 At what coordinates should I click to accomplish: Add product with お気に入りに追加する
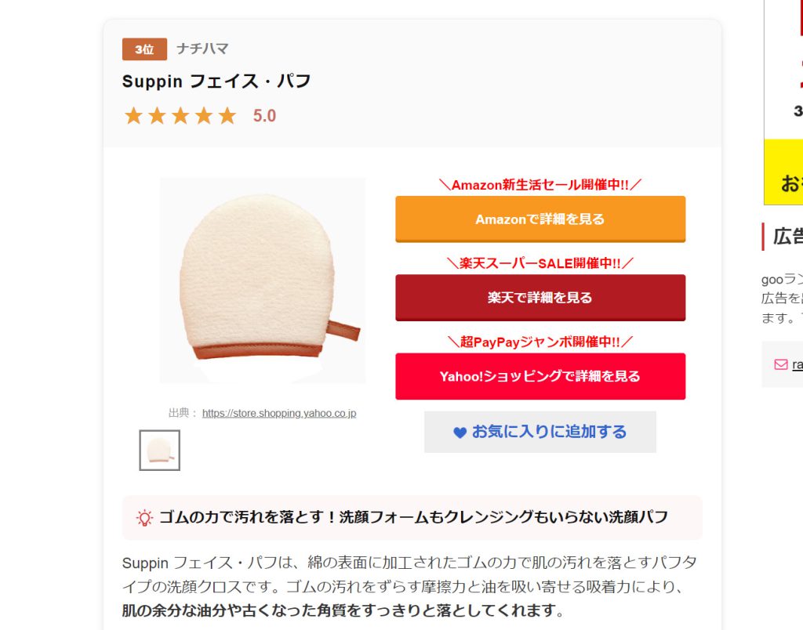[x=540, y=432]
